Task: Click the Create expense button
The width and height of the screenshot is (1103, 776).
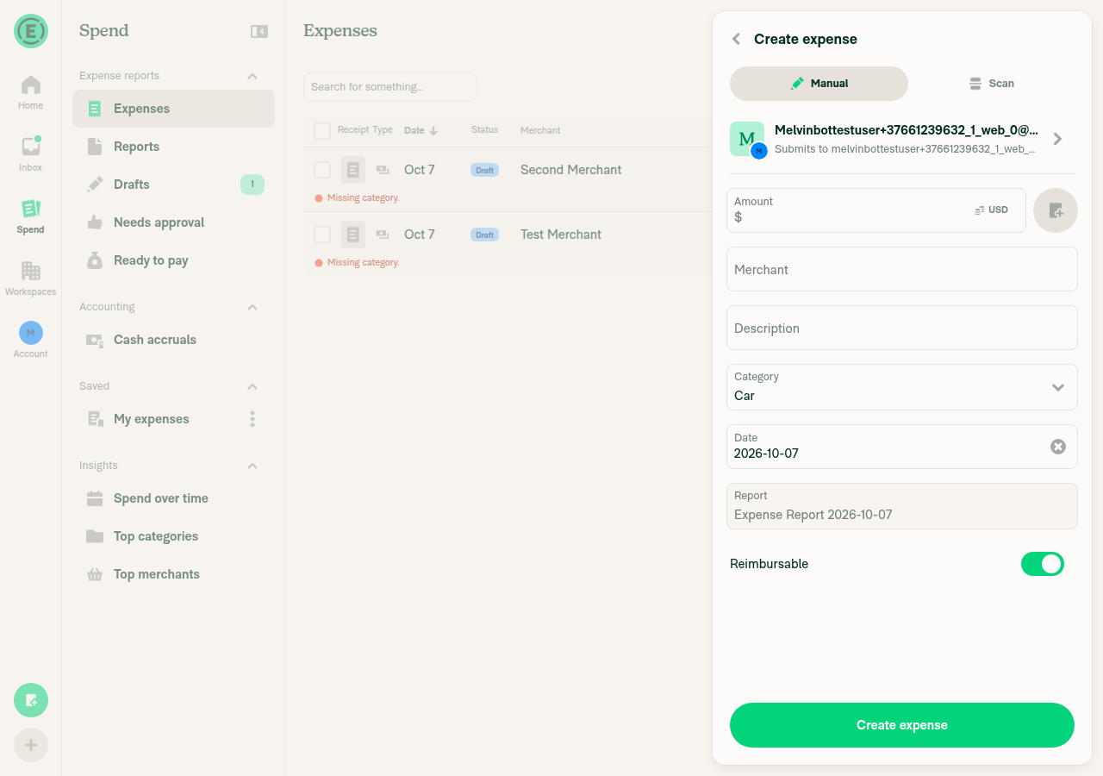Action: click(902, 725)
